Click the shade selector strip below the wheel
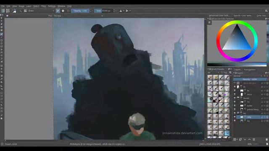This screenshot has height=151, width=269. point(237,65)
